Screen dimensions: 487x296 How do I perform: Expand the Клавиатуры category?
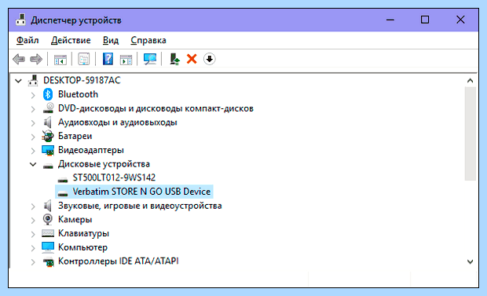coord(33,234)
